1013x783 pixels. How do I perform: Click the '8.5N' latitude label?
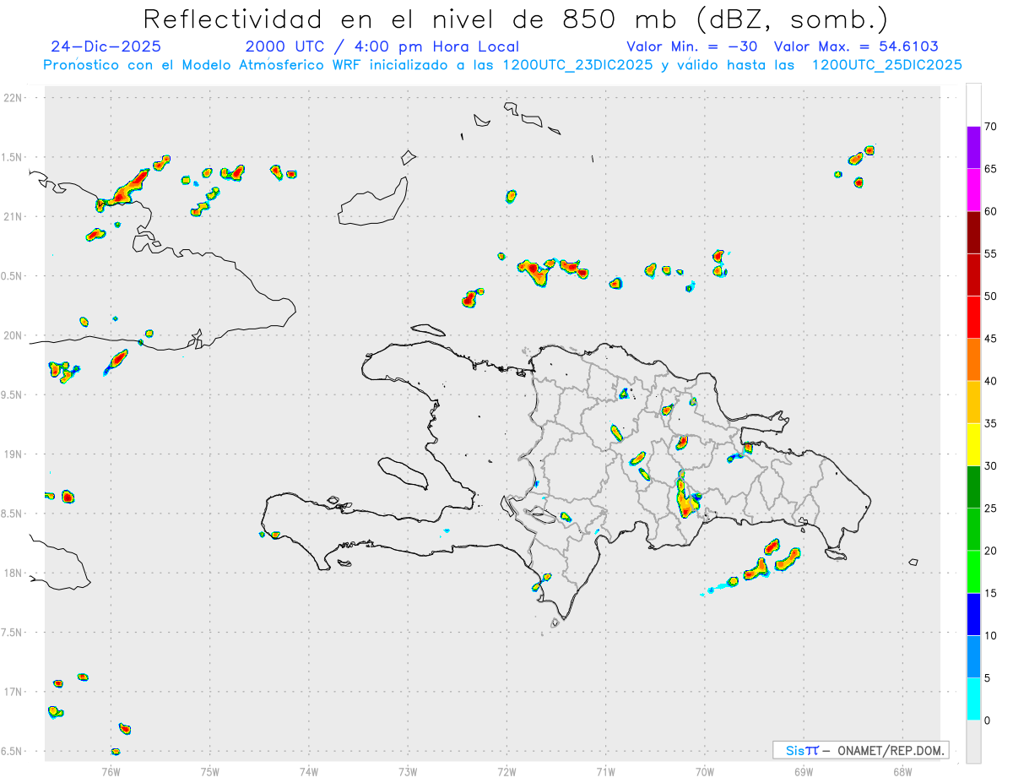click(13, 514)
